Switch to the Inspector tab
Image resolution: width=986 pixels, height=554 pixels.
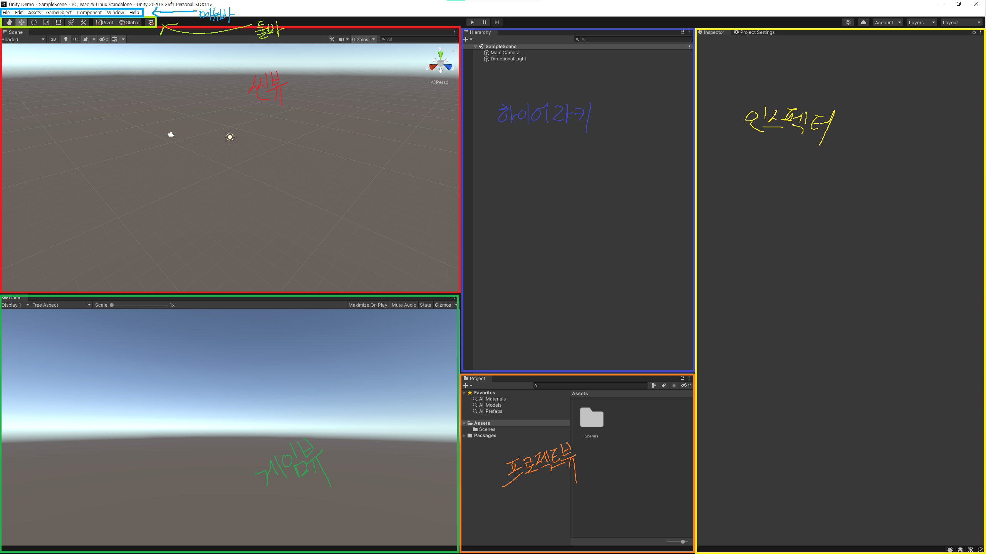(x=711, y=32)
